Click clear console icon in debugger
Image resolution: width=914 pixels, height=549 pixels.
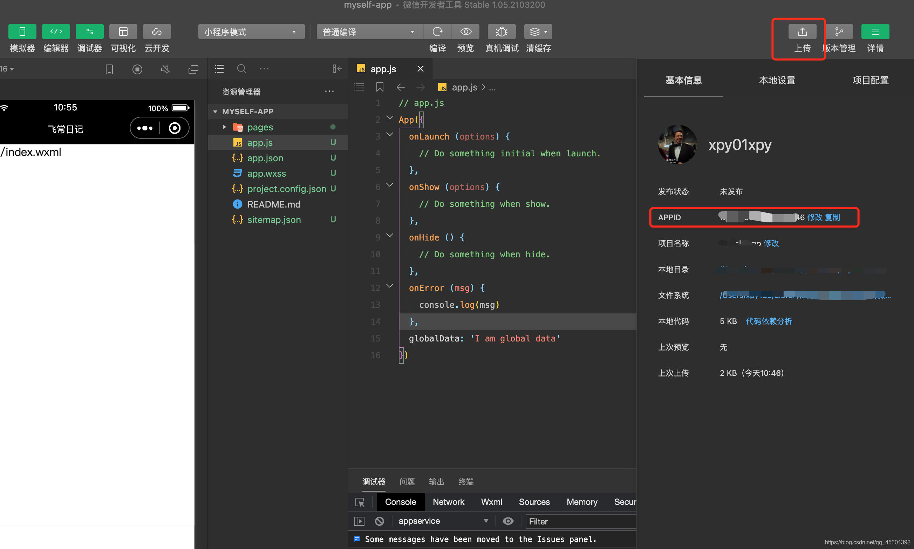pos(379,521)
